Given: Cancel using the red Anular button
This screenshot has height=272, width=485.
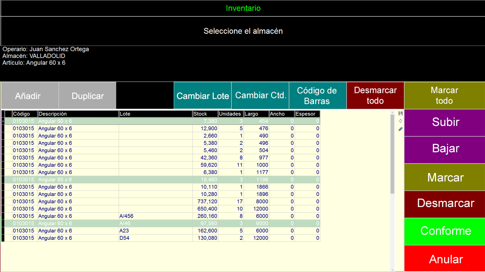Looking at the screenshot, I should coord(445,259).
